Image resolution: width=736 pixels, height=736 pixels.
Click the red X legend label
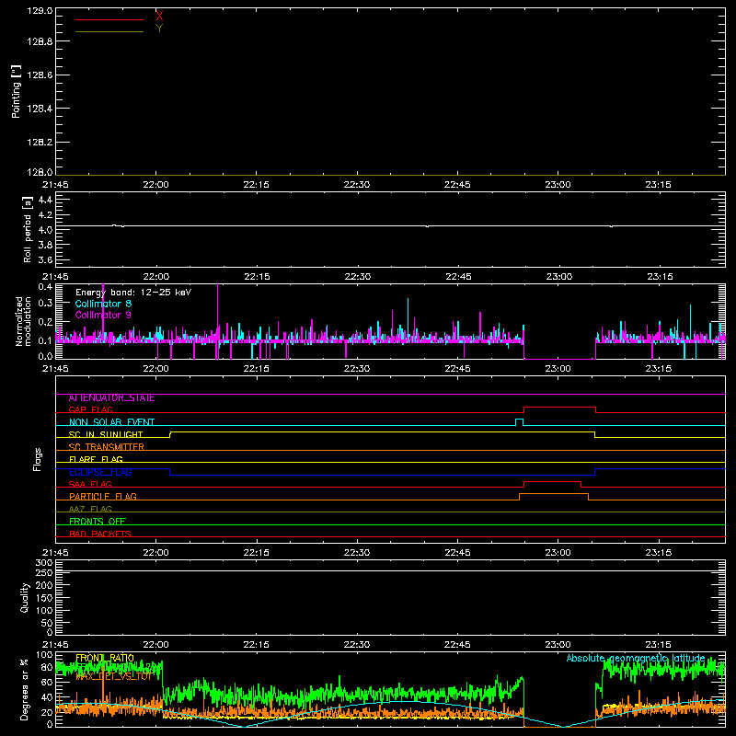[159, 17]
